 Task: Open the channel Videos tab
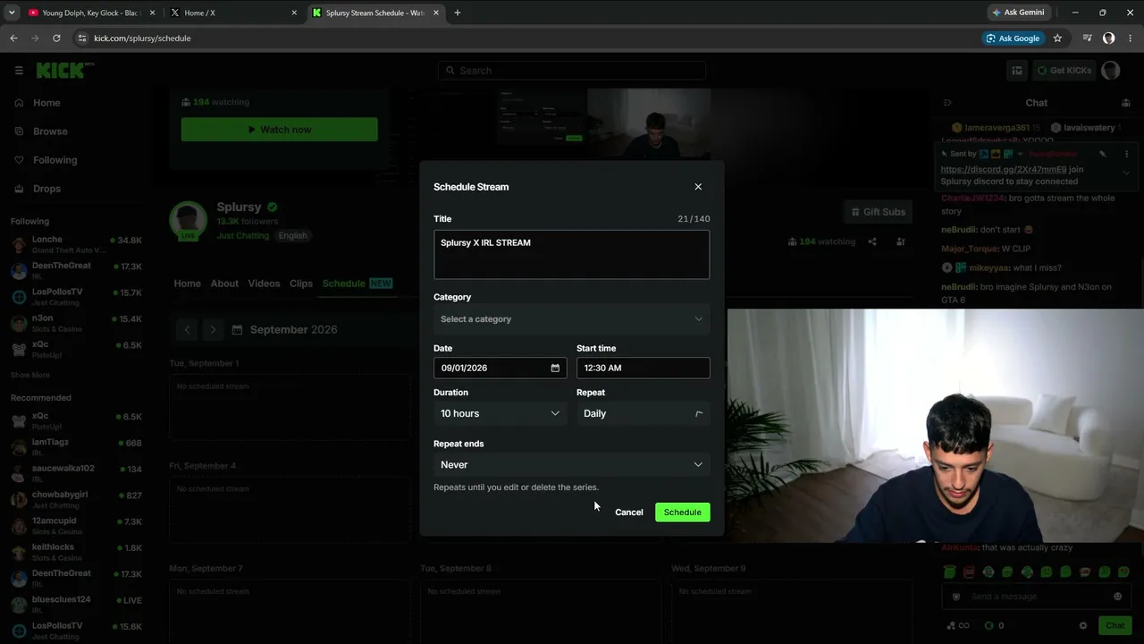[264, 284]
